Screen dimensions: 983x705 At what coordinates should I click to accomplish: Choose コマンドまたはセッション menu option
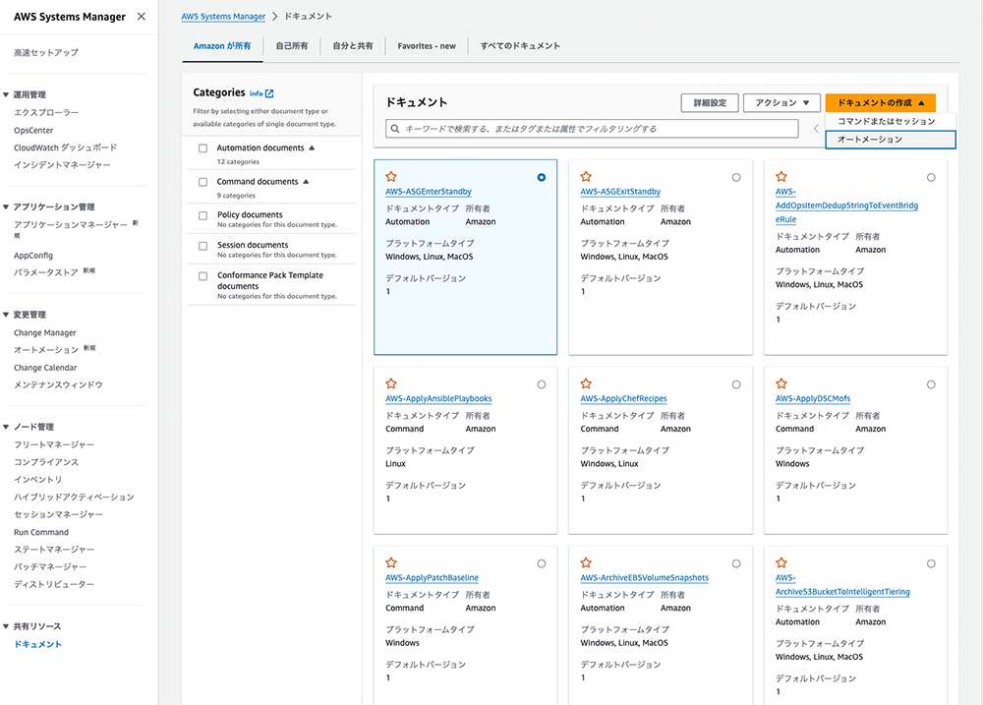coord(891,122)
